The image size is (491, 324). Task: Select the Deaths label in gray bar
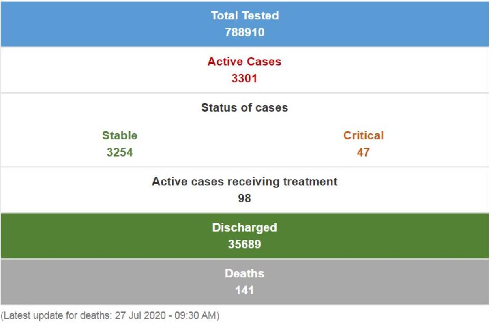pyautogui.click(x=244, y=273)
